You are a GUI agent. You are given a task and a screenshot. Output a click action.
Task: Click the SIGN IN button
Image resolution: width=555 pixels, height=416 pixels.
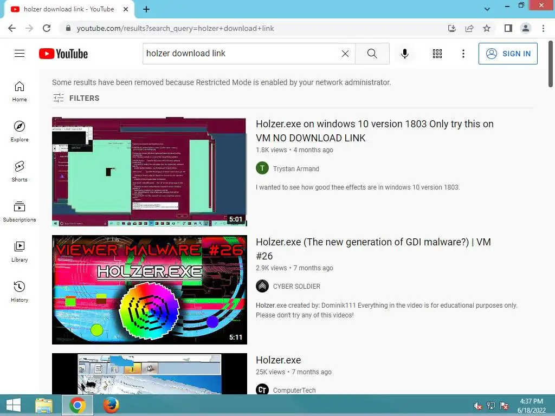point(508,54)
